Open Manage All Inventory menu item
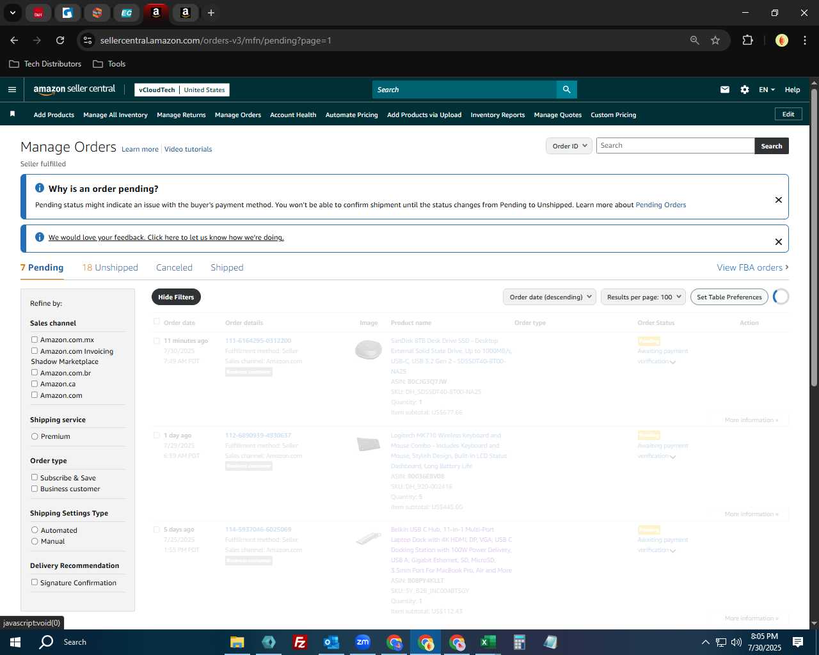Screen dimensions: 819x655 (x=115, y=114)
